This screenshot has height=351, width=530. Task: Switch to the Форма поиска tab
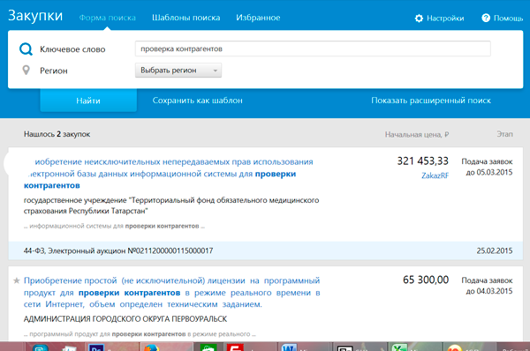[108, 18]
